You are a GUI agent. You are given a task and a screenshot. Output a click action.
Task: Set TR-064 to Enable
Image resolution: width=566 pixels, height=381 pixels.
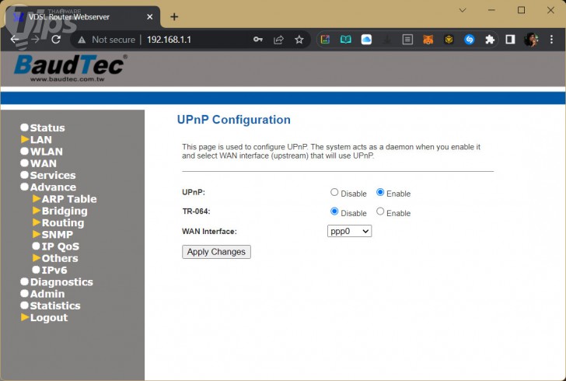pos(380,211)
